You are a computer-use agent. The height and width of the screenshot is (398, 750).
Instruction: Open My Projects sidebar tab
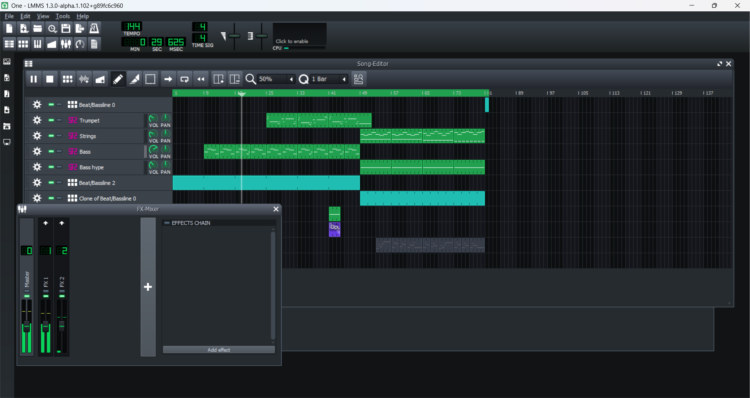pyautogui.click(x=7, y=78)
